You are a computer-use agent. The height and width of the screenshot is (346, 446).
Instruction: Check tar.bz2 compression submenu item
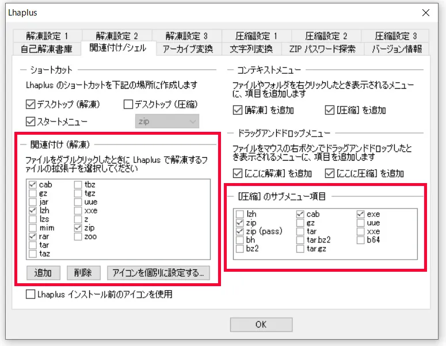point(300,240)
